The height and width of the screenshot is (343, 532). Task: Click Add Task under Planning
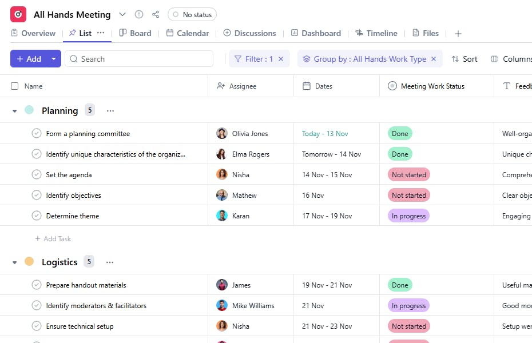[x=53, y=238]
